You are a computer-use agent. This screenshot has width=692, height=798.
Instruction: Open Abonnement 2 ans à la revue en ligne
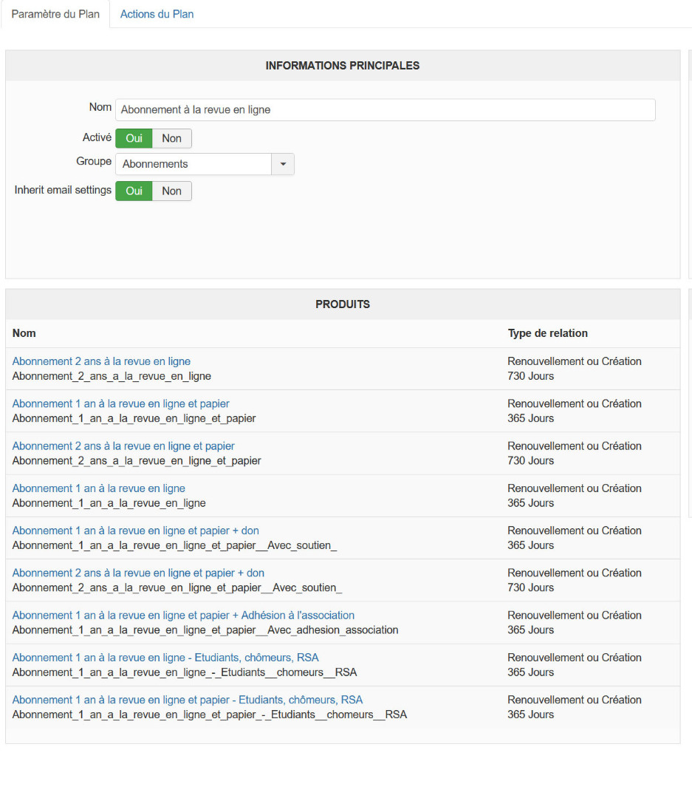pos(101,361)
